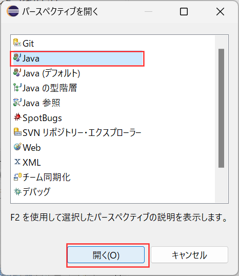Select the Web list entry label

32,148
